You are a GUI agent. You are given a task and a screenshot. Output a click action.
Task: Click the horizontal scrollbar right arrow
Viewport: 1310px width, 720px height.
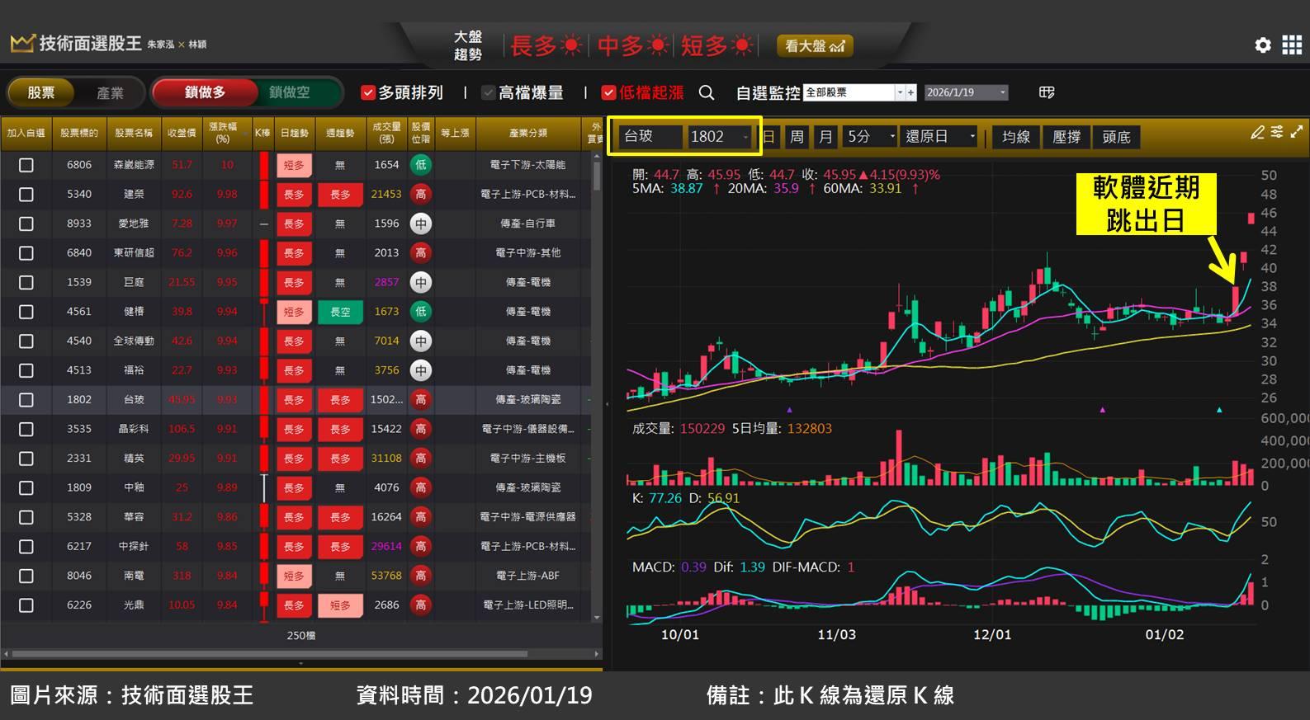598,654
